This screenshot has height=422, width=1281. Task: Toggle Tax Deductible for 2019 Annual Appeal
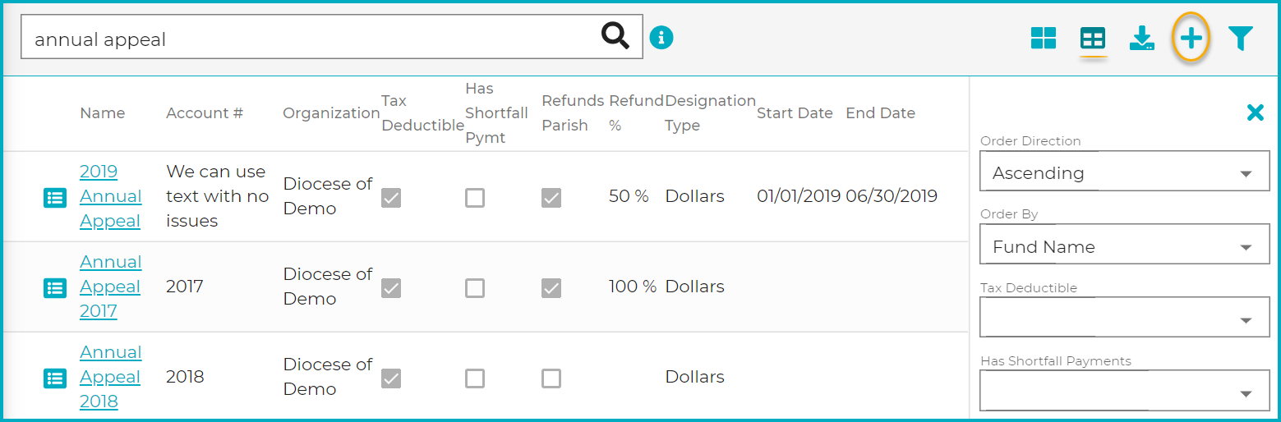click(x=391, y=197)
